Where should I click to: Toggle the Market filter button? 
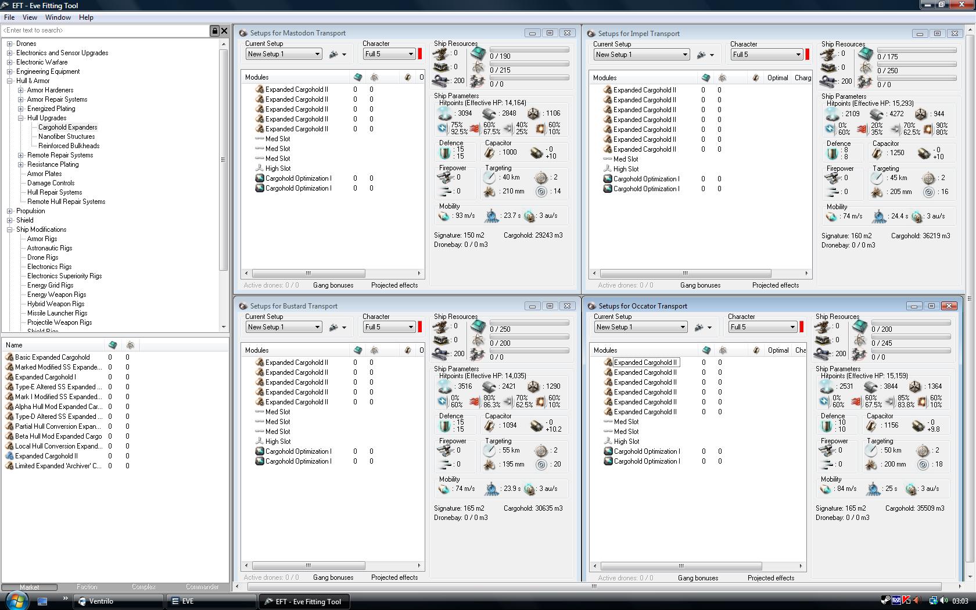coord(30,587)
